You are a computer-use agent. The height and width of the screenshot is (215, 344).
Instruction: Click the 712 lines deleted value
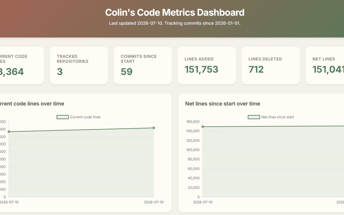tap(256, 69)
